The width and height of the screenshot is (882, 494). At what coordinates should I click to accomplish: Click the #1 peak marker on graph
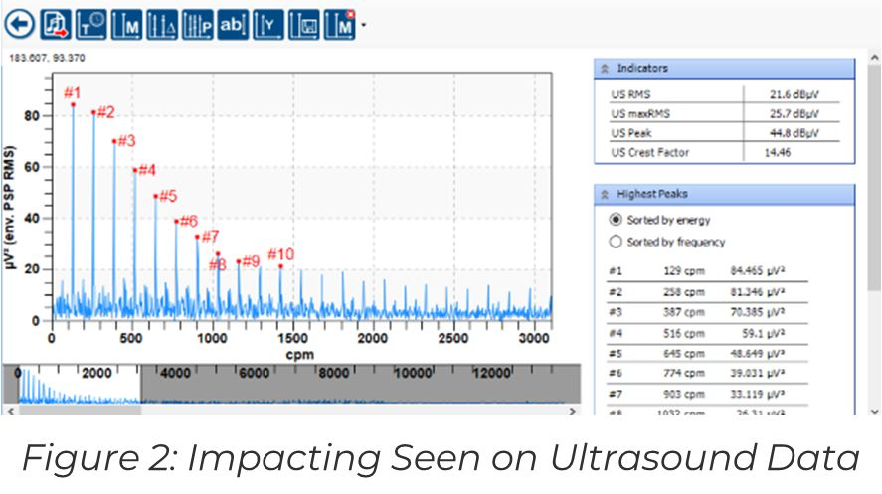click(74, 104)
